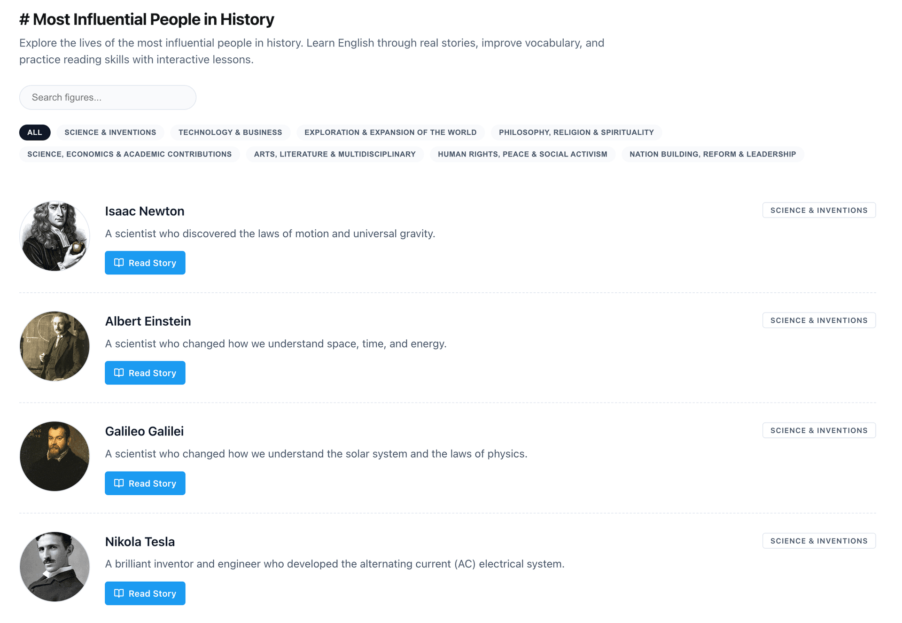Choose Science, Economics & Academic Contributions filter
Image resolution: width=902 pixels, height=623 pixels.
click(x=129, y=154)
